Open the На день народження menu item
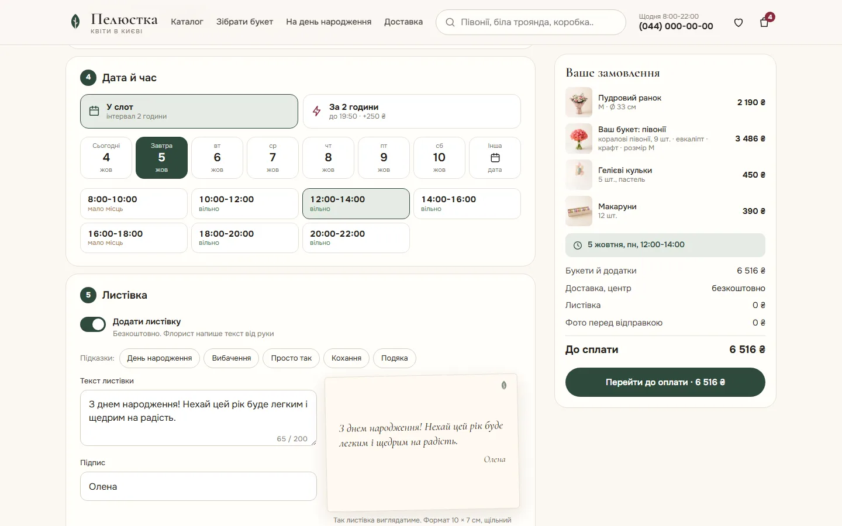 329,22
